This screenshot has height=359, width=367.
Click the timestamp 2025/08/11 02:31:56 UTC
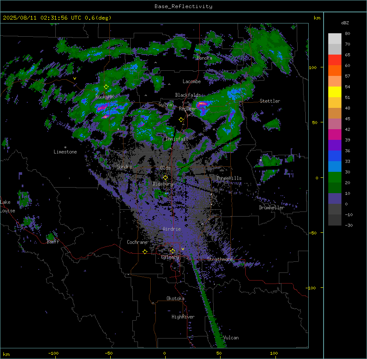click(x=42, y=18)
